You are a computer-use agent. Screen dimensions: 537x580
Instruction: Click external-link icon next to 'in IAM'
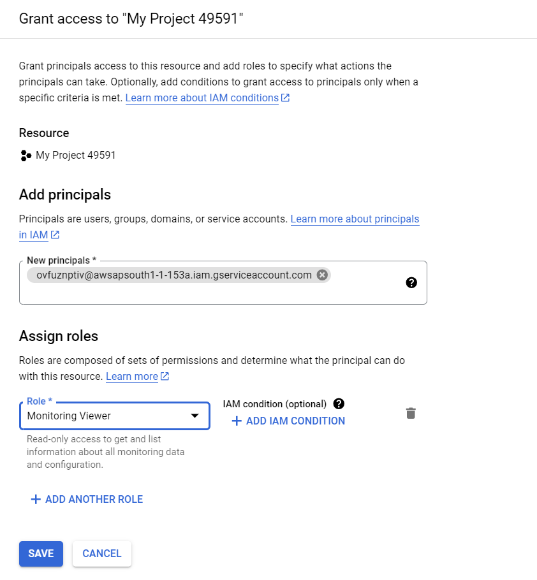pos(55,235)
